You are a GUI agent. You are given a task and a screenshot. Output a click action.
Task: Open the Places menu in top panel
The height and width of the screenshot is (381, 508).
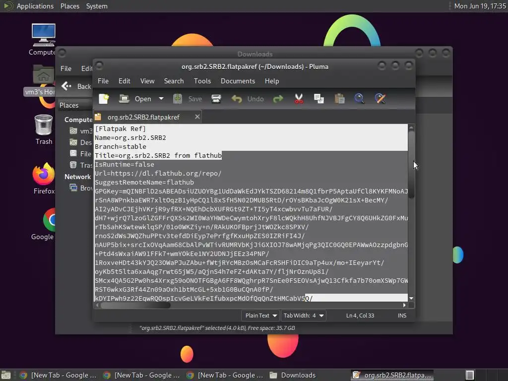pyautogui.click(x=69, y=6)
